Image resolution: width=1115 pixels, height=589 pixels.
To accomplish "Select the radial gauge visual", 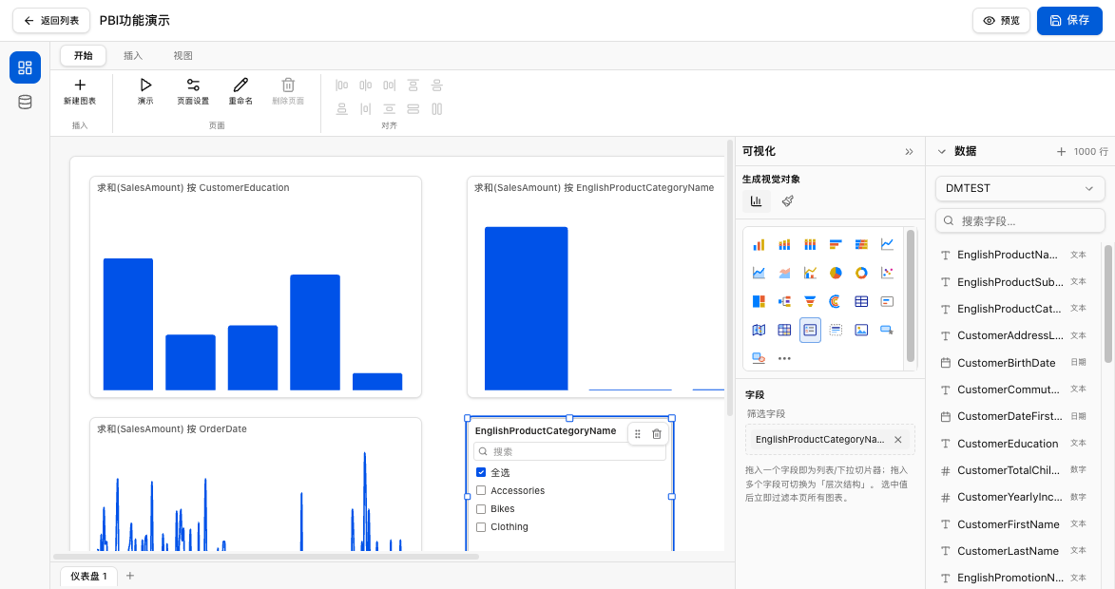I will 836,301.
